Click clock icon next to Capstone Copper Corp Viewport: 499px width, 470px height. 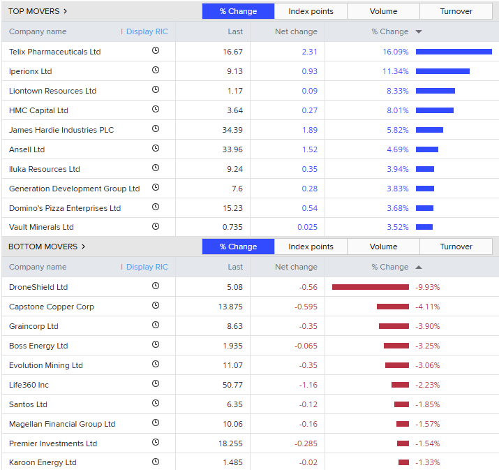click(155, 306)
